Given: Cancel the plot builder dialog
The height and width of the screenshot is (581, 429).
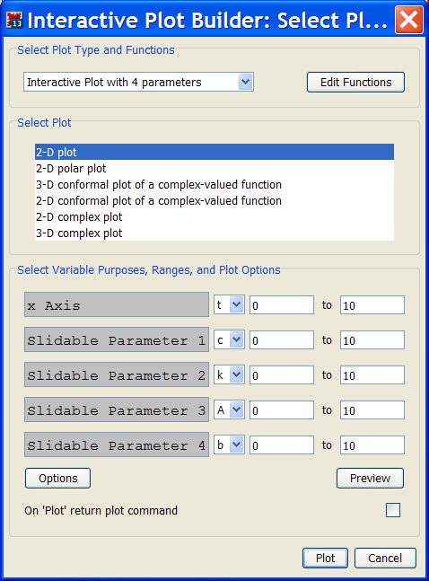Looking at the screenshot, I should (385, 558).
